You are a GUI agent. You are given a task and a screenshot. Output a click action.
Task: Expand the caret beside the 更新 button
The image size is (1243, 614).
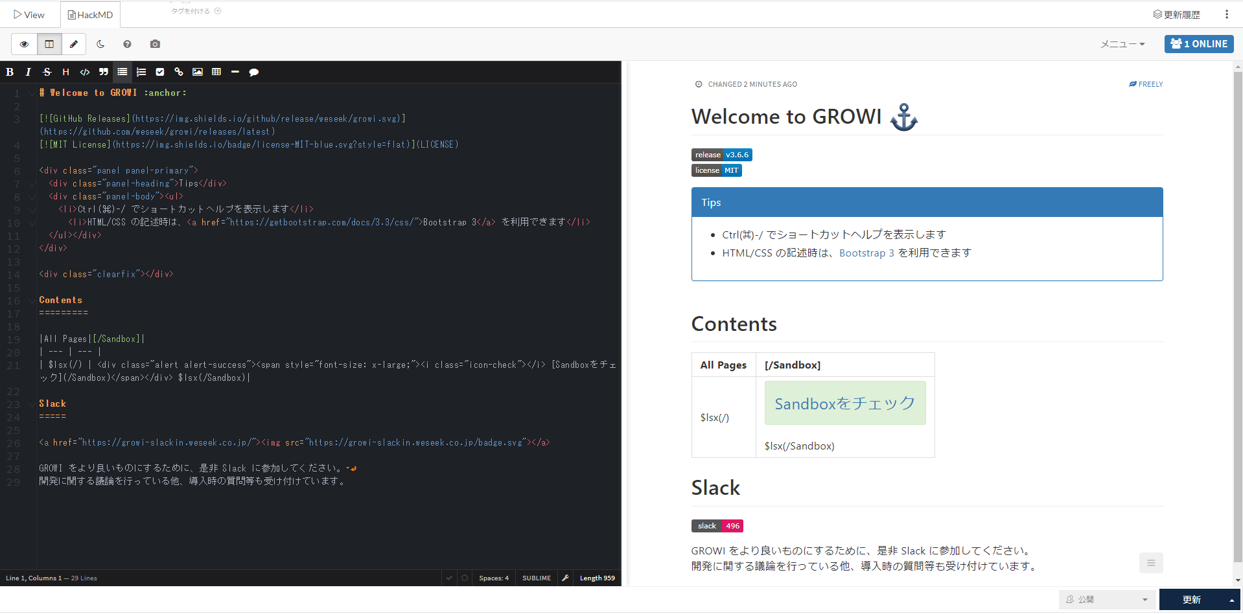coord(1232,600)
